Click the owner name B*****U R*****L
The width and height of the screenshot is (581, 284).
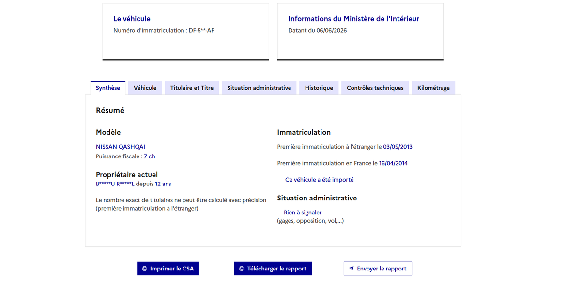[115, 184]
